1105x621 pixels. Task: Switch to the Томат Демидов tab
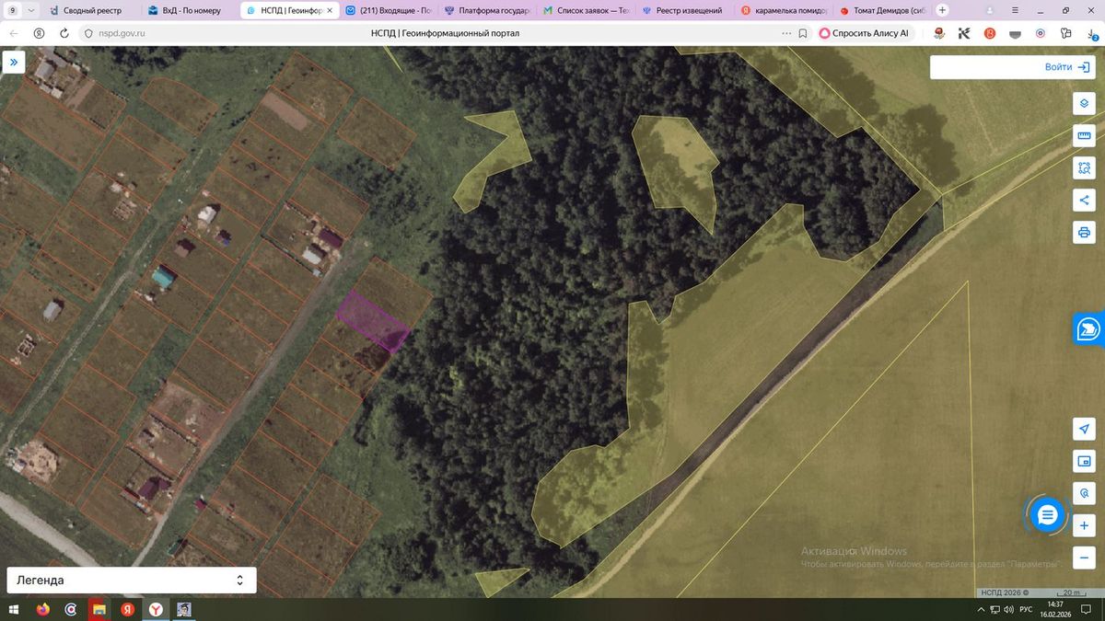pos(882,10)
